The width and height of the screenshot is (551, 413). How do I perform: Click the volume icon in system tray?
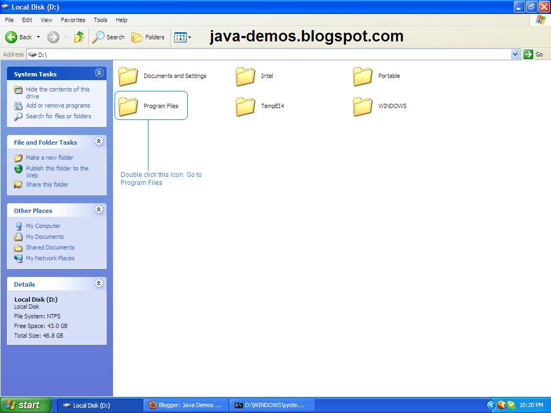pyautogui.click(x=501, y=405)
